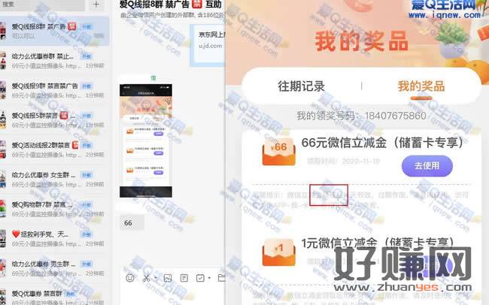The width and height of the screenshot is (489, 305).
Task: Click the ¥1 red envelope coupon icon
Action: (x=276, y=249)
